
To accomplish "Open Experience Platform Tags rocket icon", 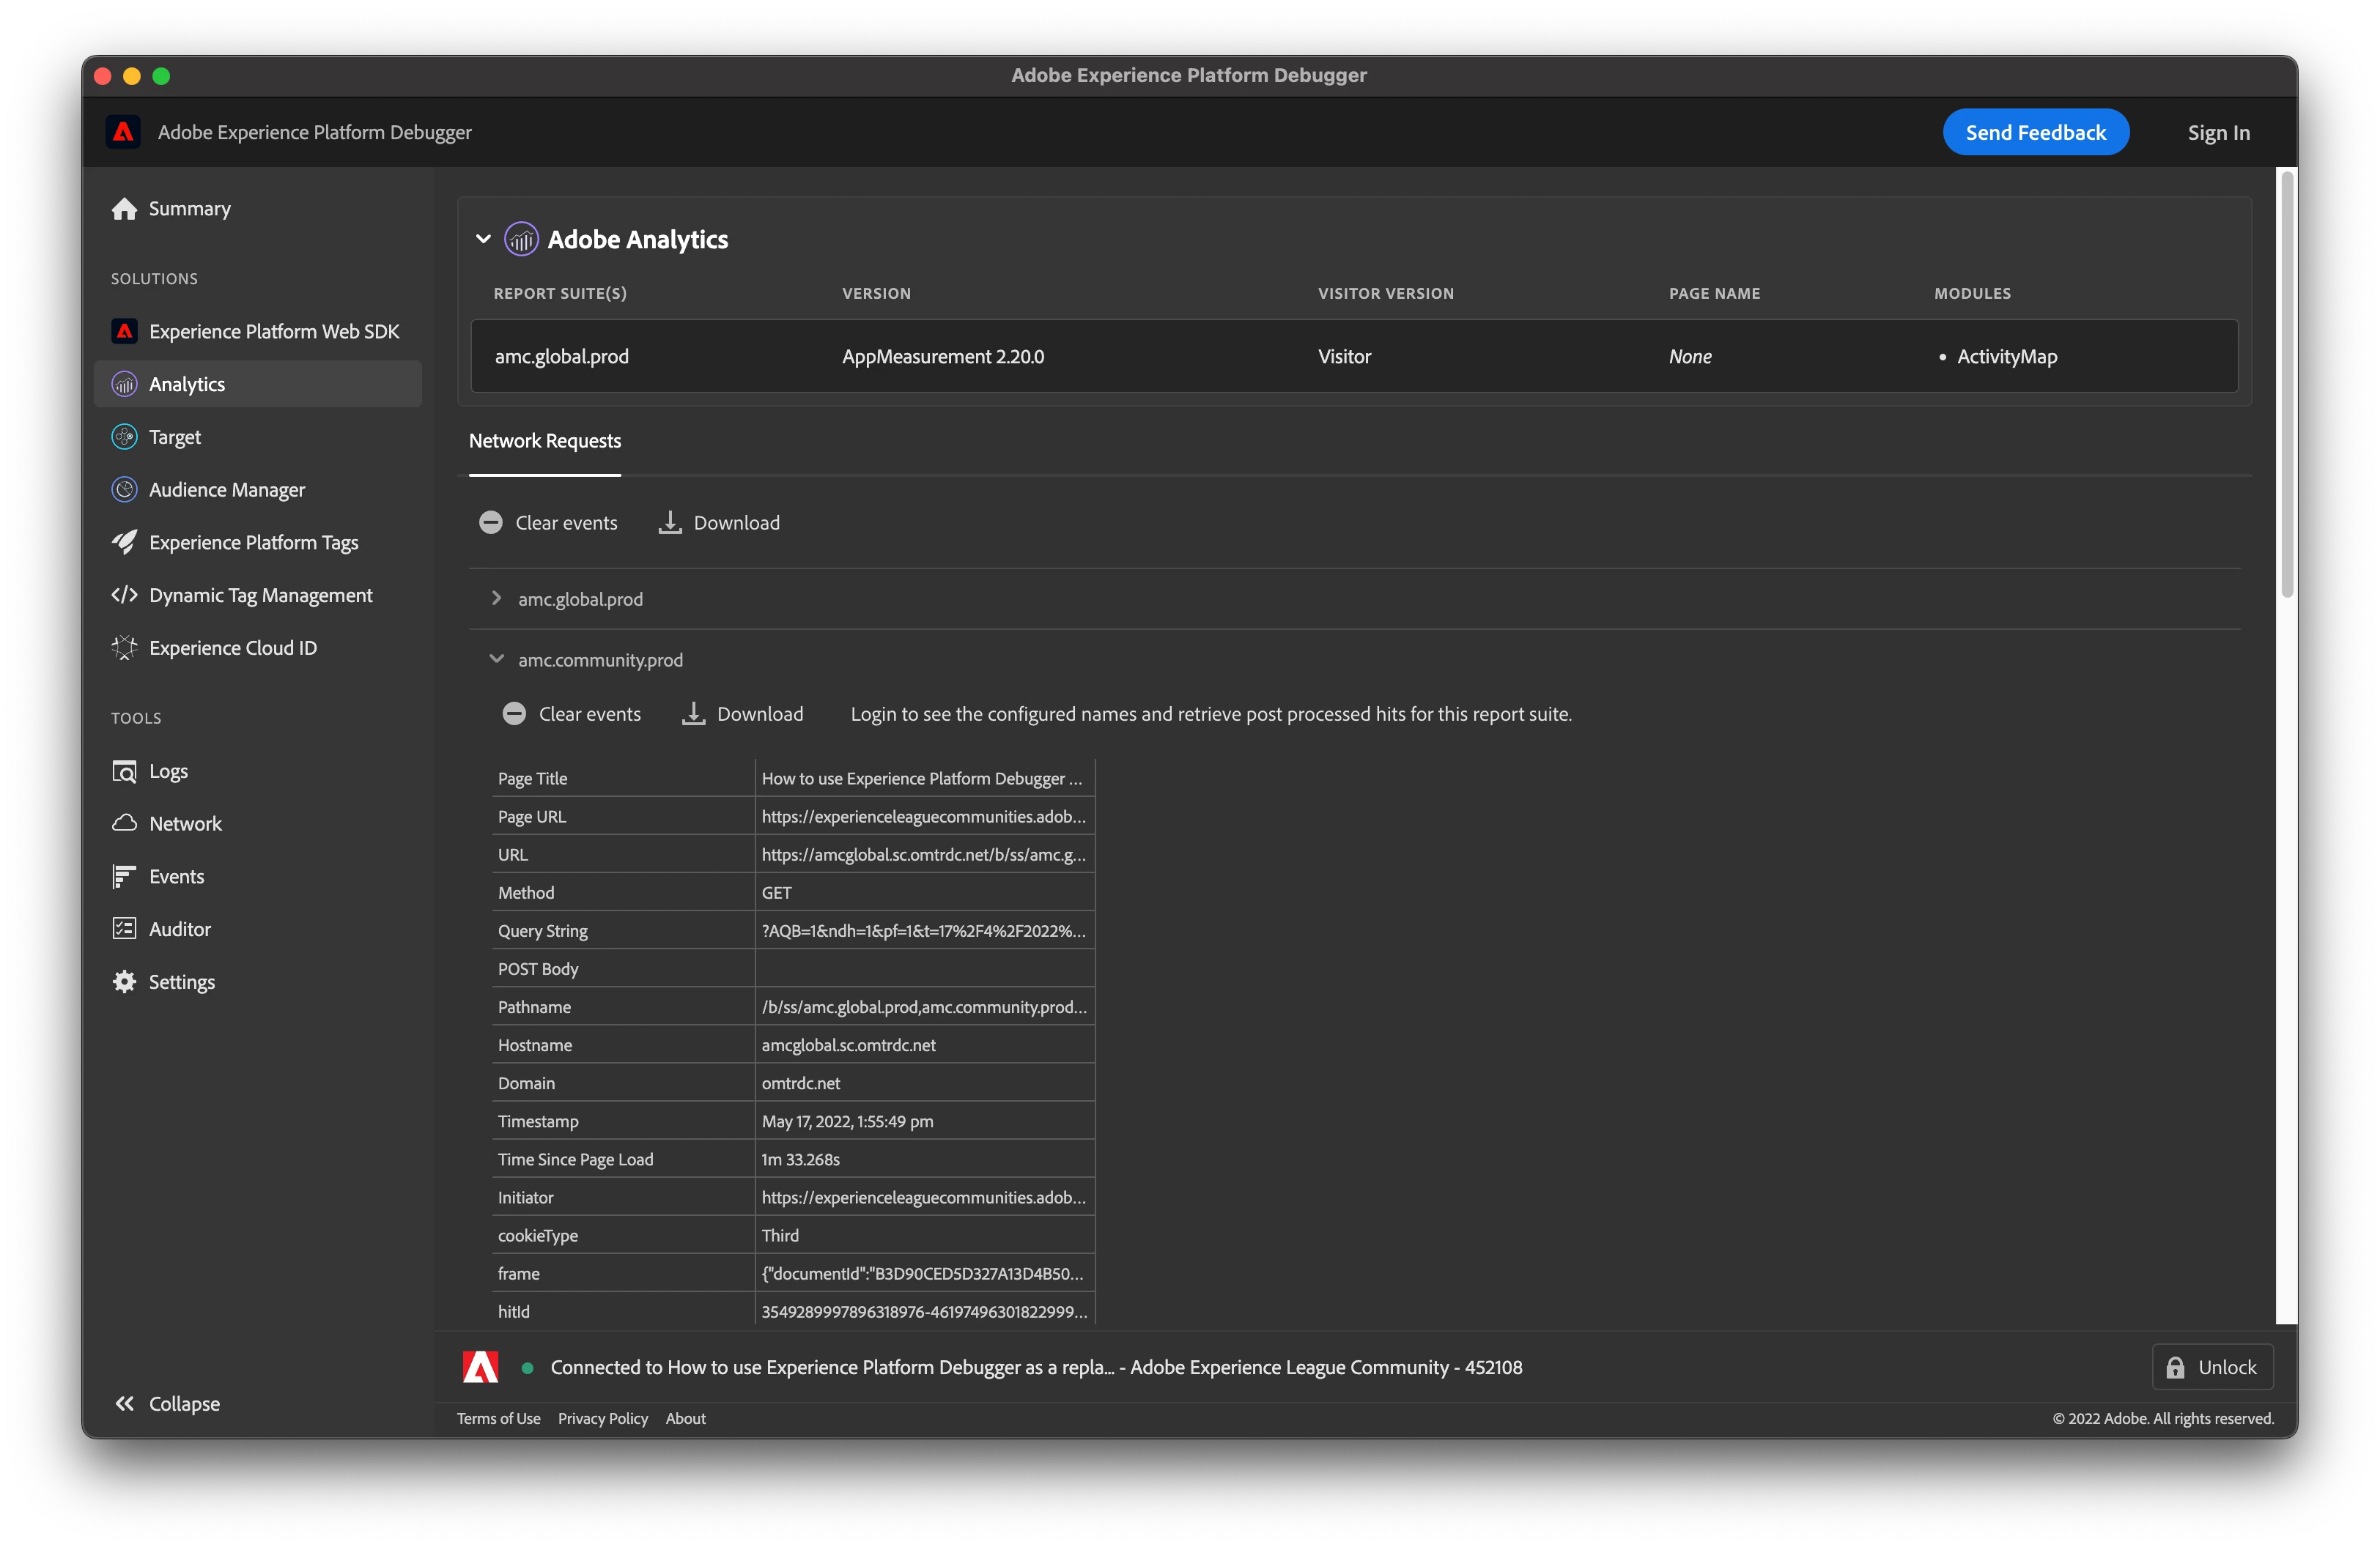I will pos(124,541).
